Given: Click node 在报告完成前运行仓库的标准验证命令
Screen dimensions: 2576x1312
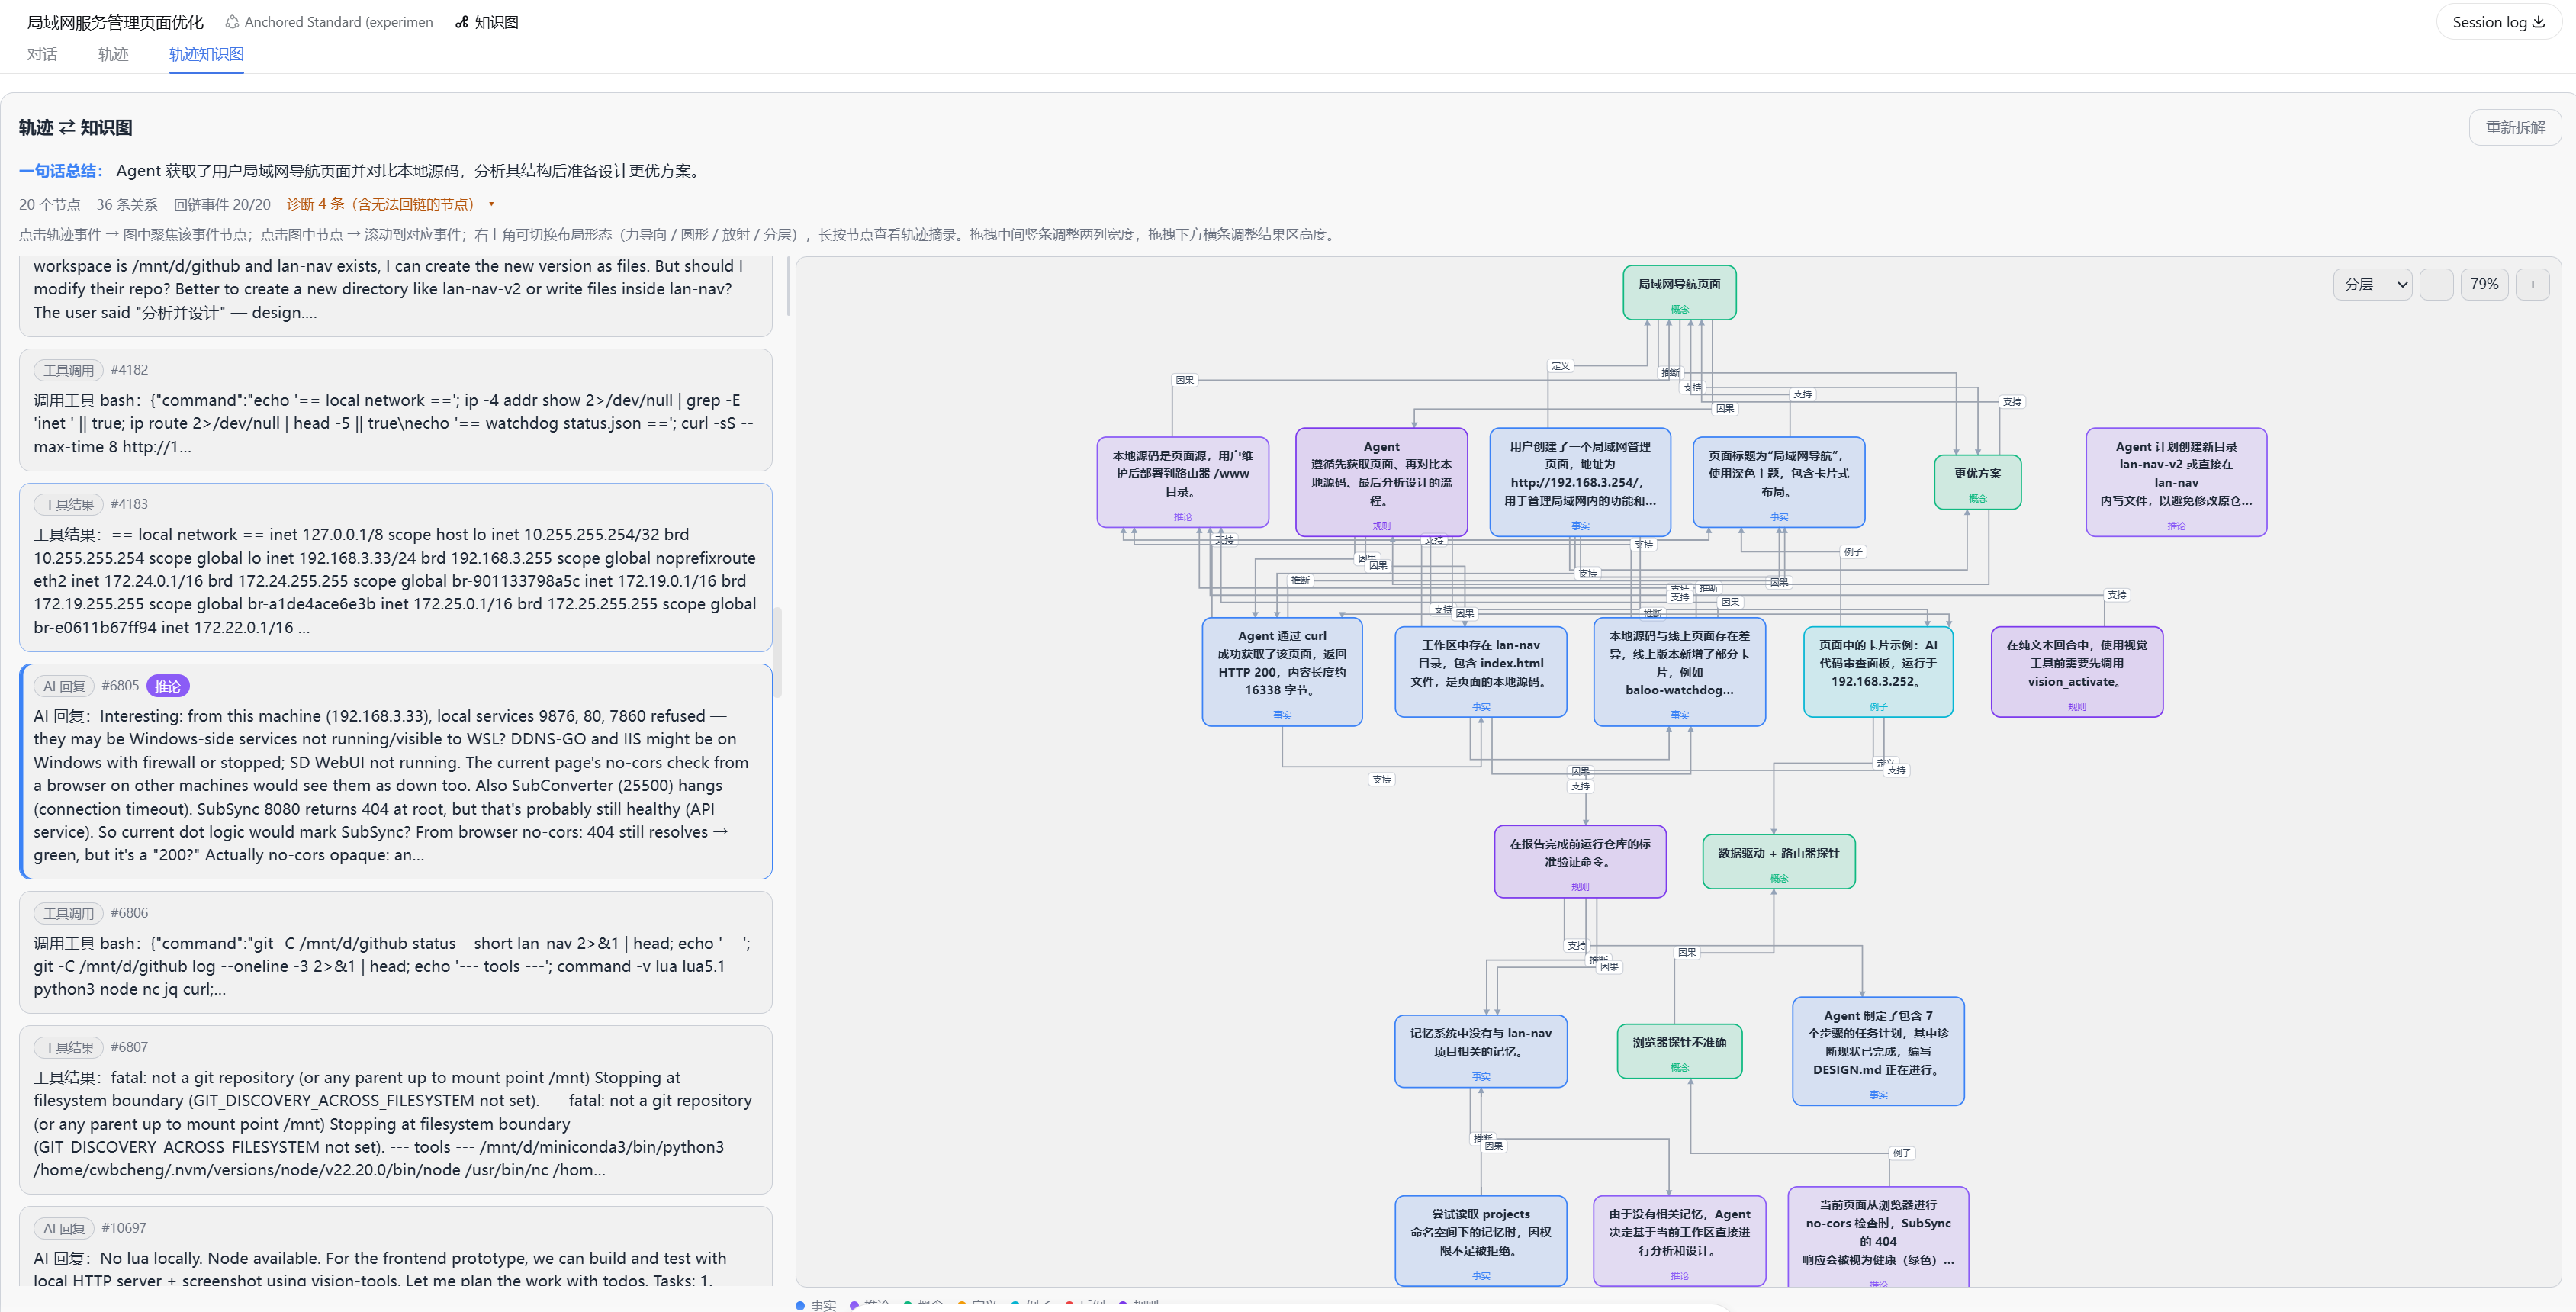Looking at the screenshot, I should click(x=1580, y=861).
